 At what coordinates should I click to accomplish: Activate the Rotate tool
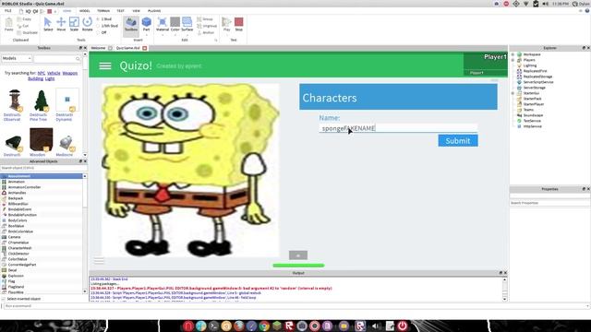point(87,24)
